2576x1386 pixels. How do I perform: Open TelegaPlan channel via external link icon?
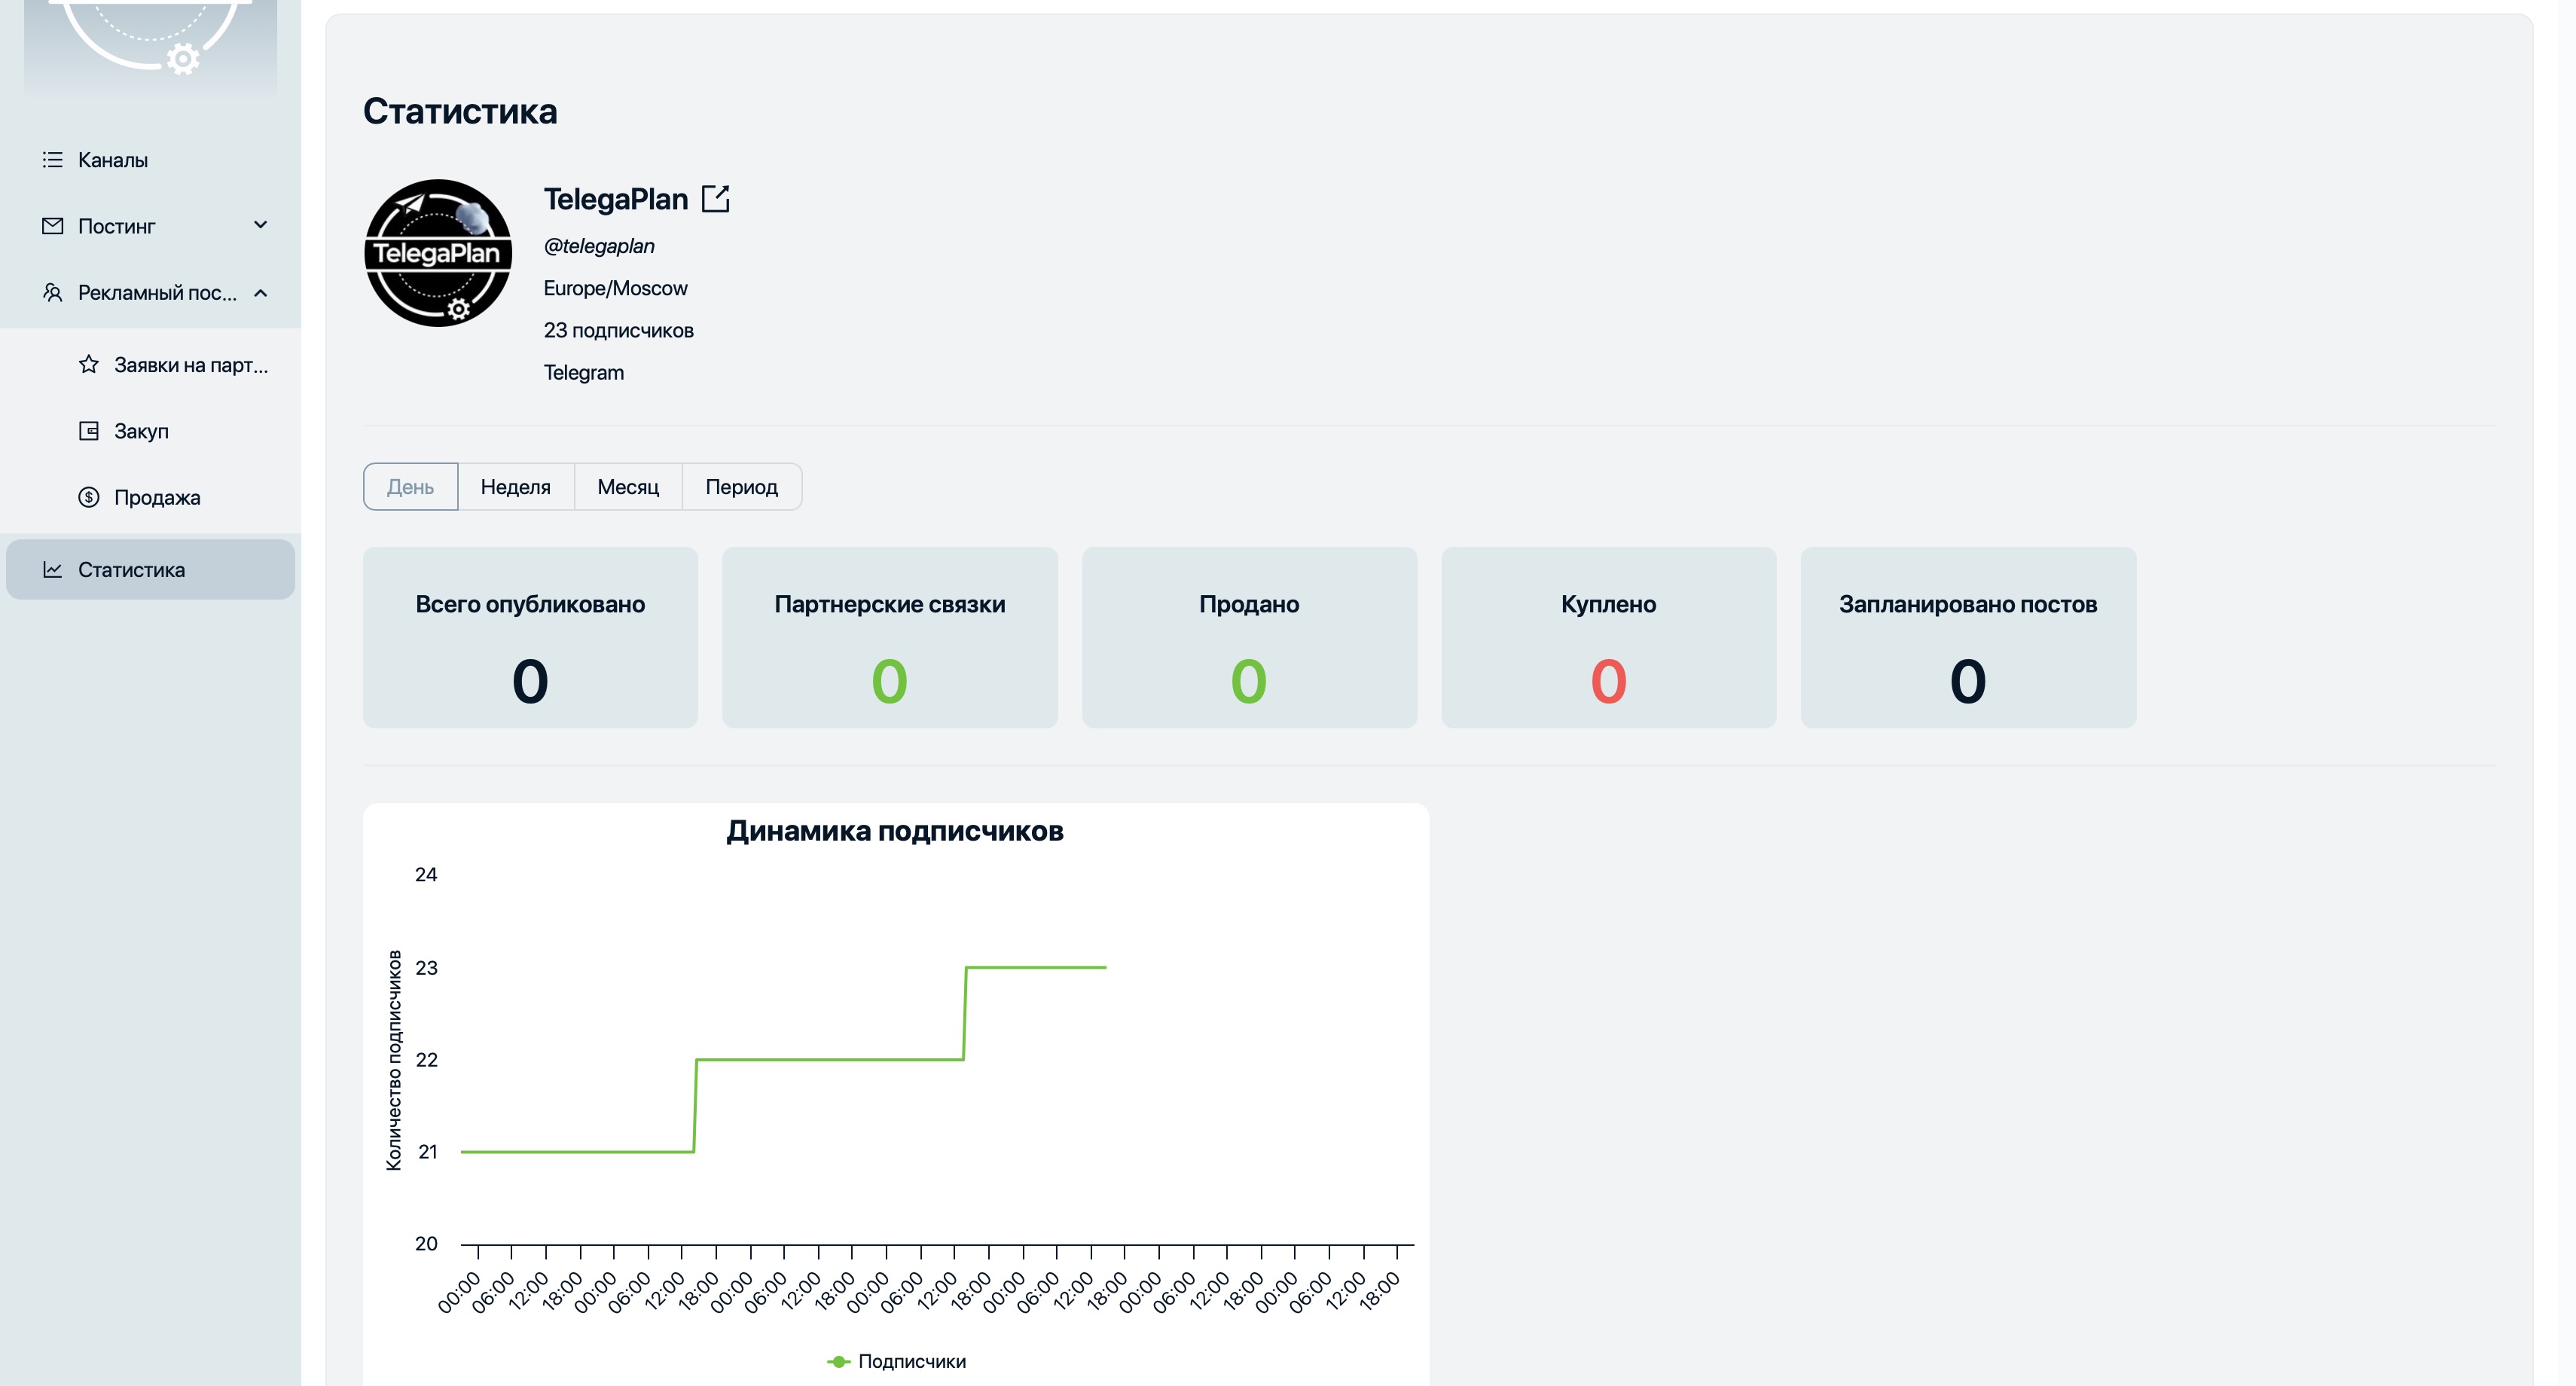tap(716, 199)
